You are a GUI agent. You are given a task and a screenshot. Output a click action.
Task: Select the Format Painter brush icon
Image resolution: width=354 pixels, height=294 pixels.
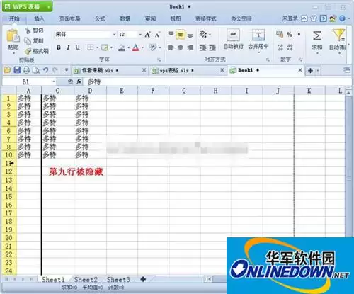pos(28,51)
